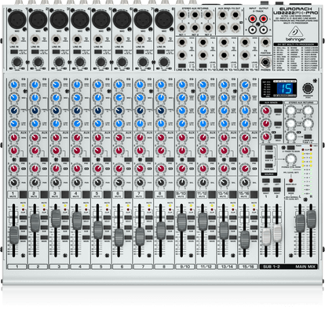This screenshot has height=314, width=325.
Task: Select the channel 8 XLR mic input
Action: tap(164, 20)
